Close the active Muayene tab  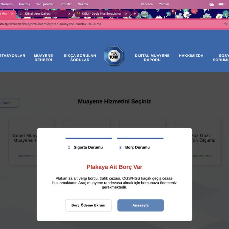point(12,14)
